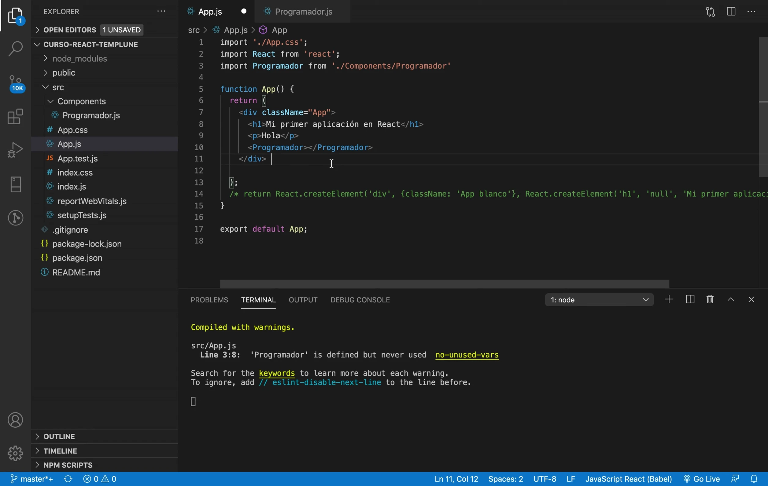
Task: Open the Extensions view
Action: (x=15, y=117)
